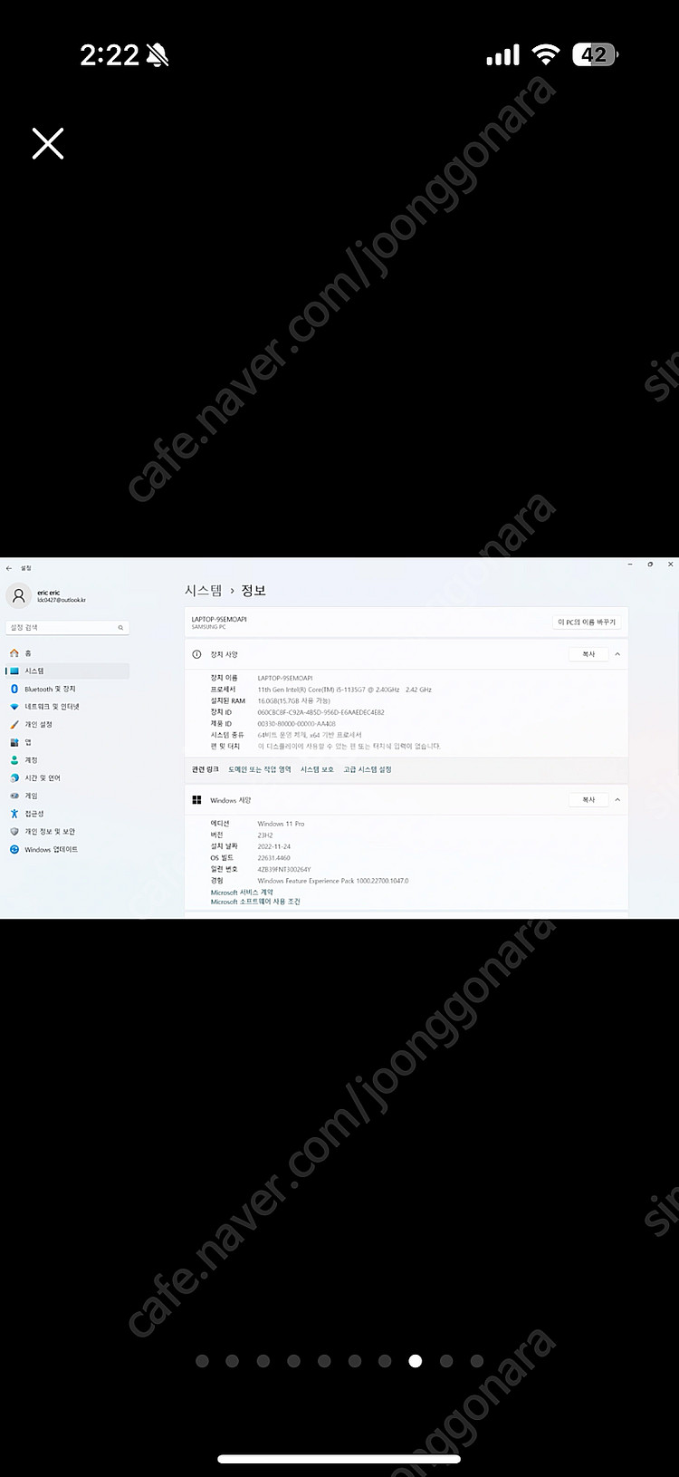Click the 22631.4460 OS build value
This screenshot has width=679, height=1477.
point(273,857)
